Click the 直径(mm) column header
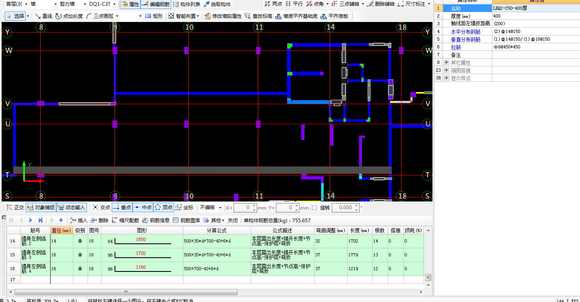This screenshot has width=580, height=302. pyautogui.click(x=62, y=230)
